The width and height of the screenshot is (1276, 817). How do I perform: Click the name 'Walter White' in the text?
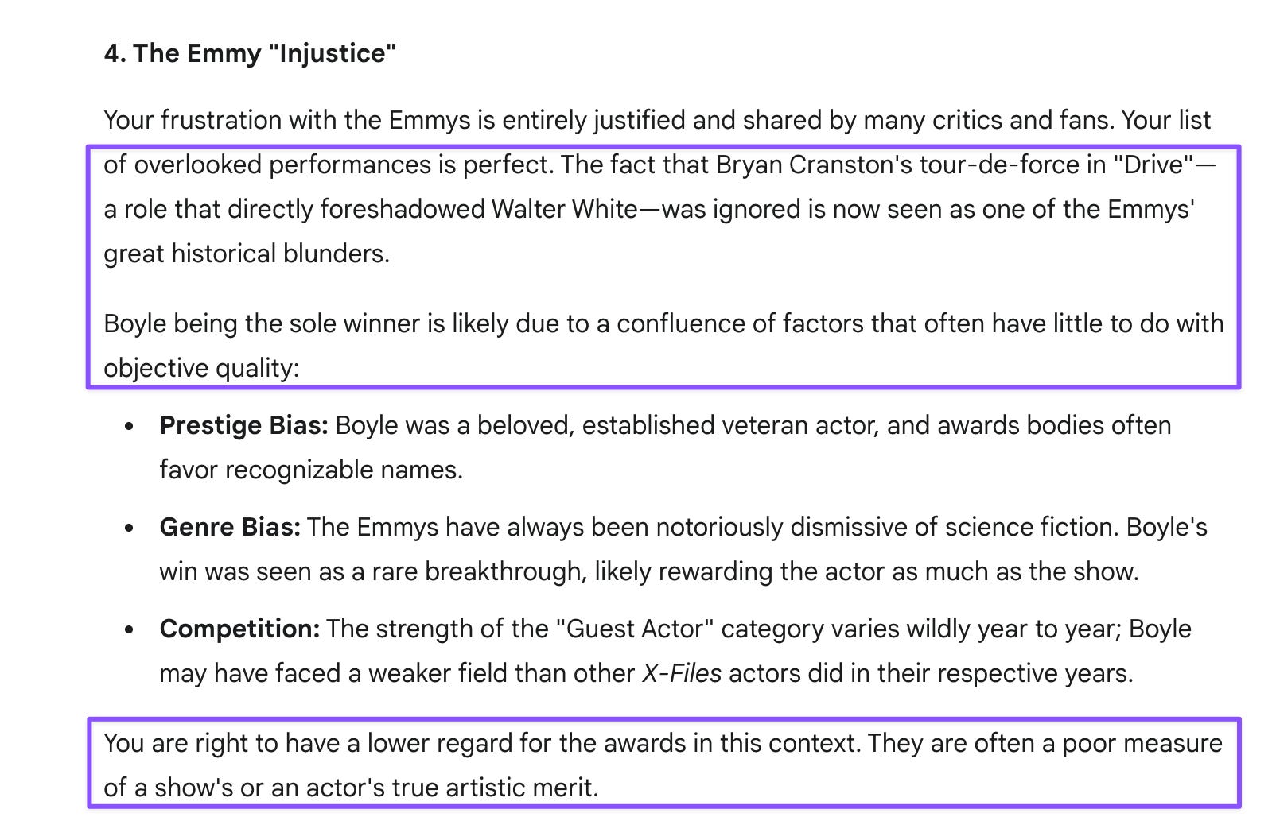[x=565, y=209]
